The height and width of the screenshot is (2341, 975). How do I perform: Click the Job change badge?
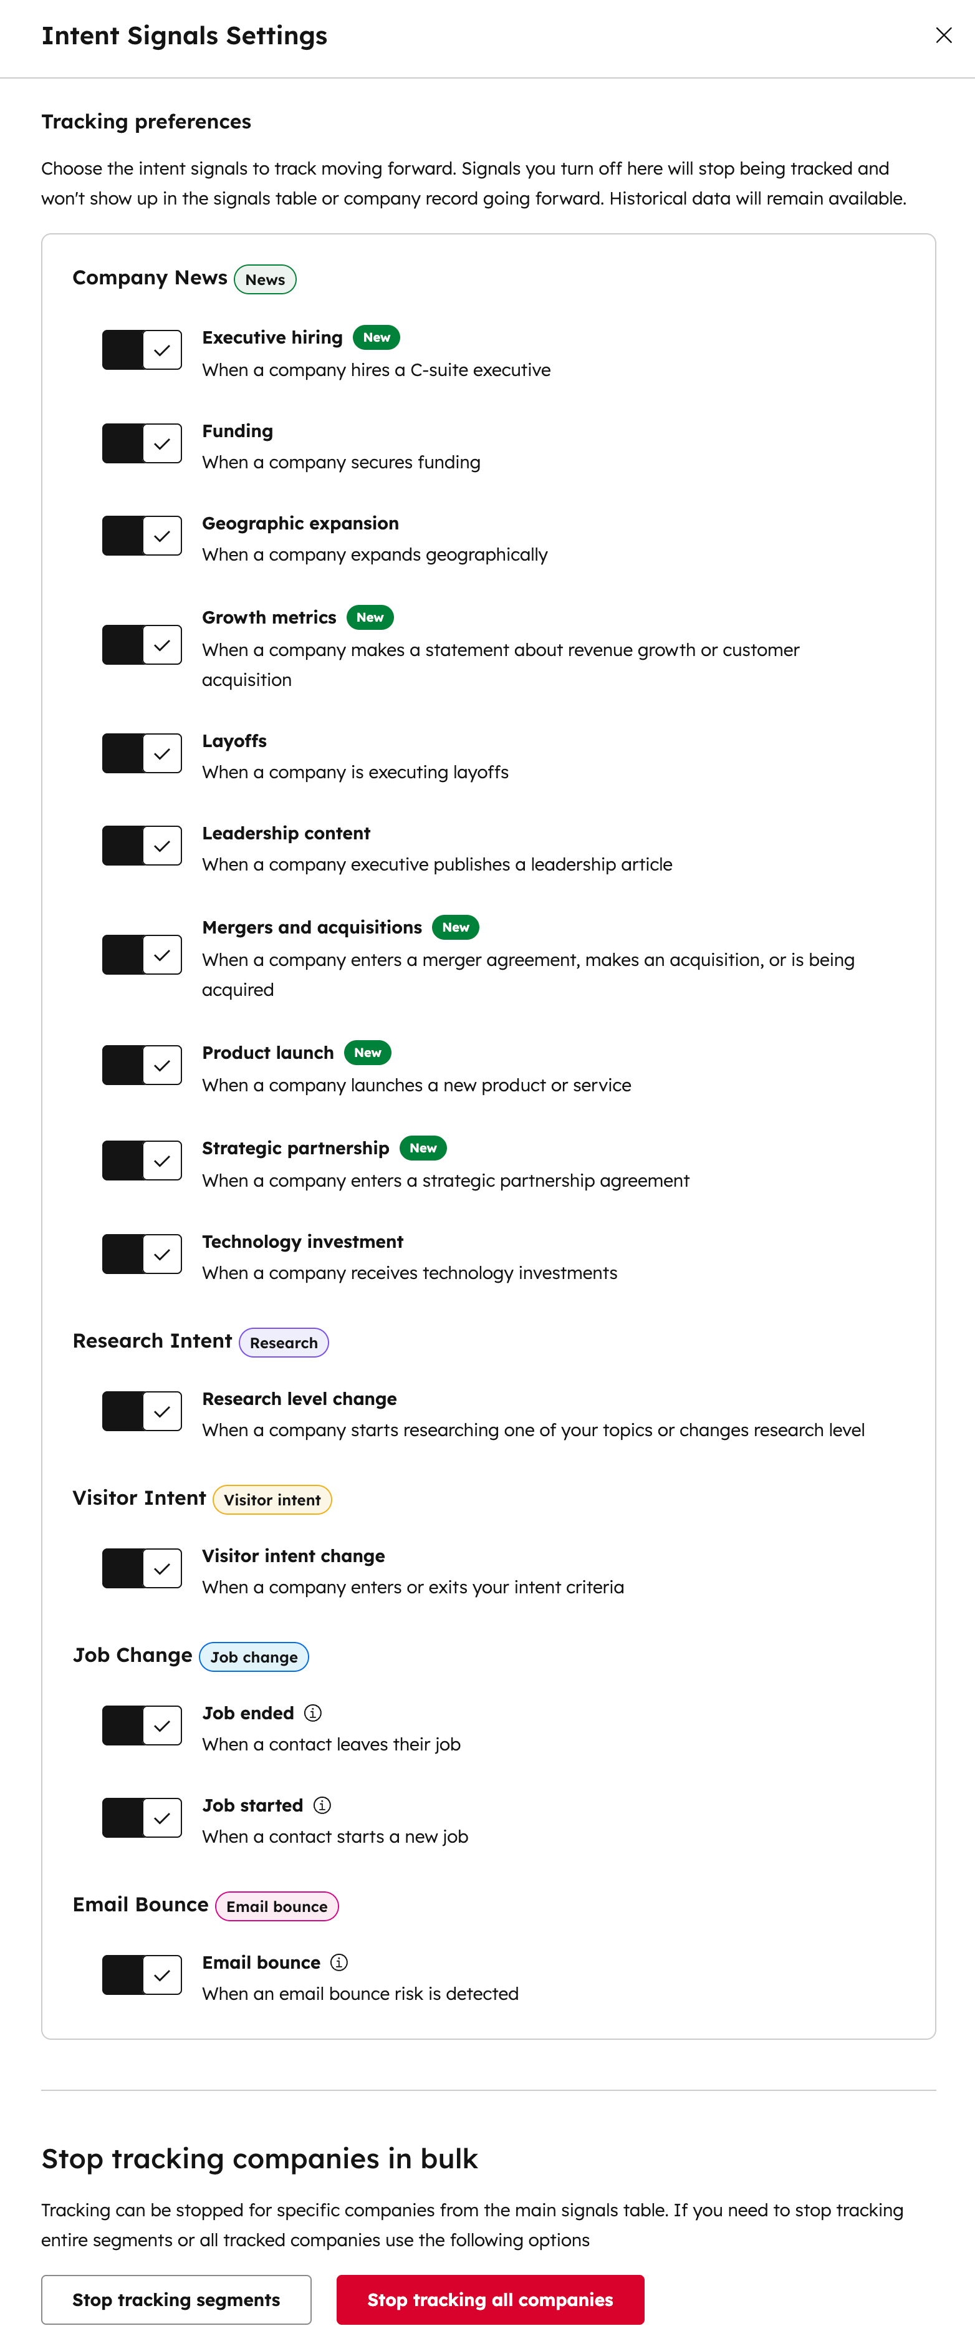(254, 1657)
